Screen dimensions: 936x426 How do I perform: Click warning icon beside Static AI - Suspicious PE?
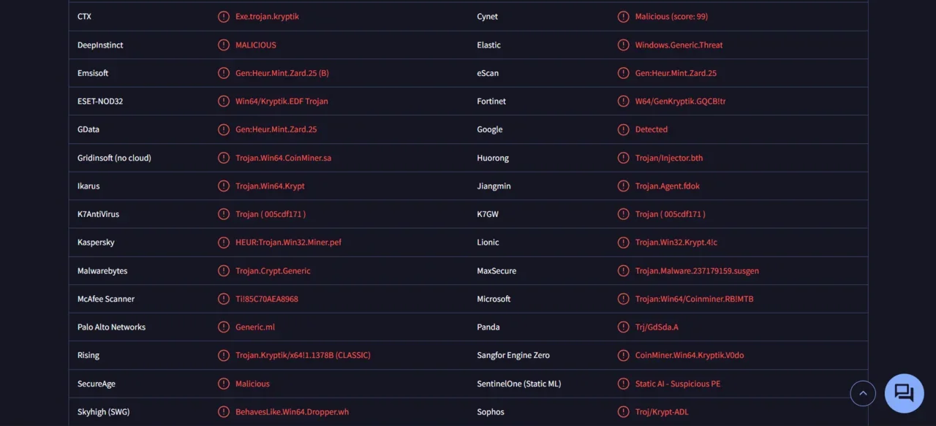[x=623, y=384]
